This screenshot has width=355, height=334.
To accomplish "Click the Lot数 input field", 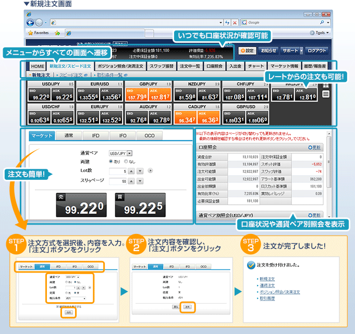I will click(x=118, y=170).
